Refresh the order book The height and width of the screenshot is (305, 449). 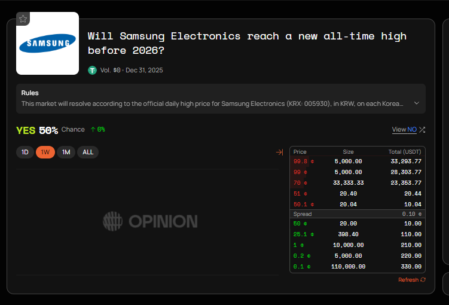pos(412,280)
